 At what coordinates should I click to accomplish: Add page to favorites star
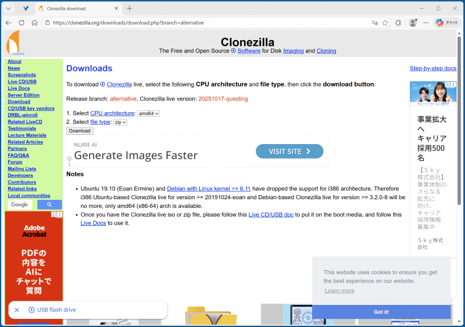(x=385, y=23)
